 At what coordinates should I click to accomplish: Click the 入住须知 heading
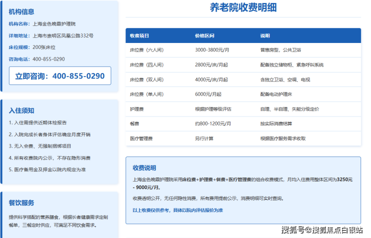pos(21,110)
